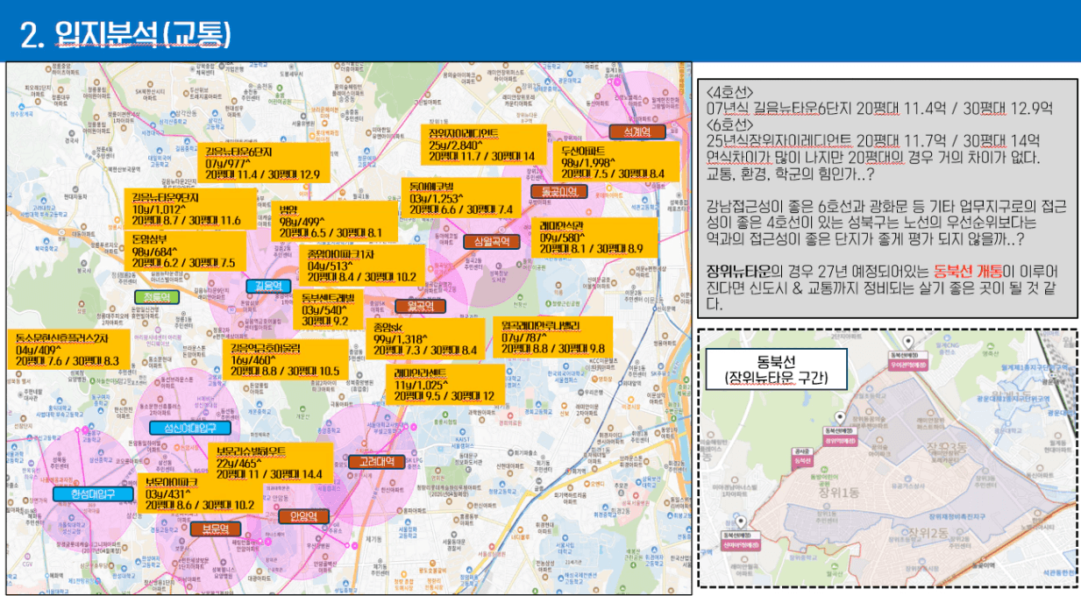Click the 2. 입지분석(교통) slide title
Viewport: 1081px width, 596px height.
pos(125,33)
